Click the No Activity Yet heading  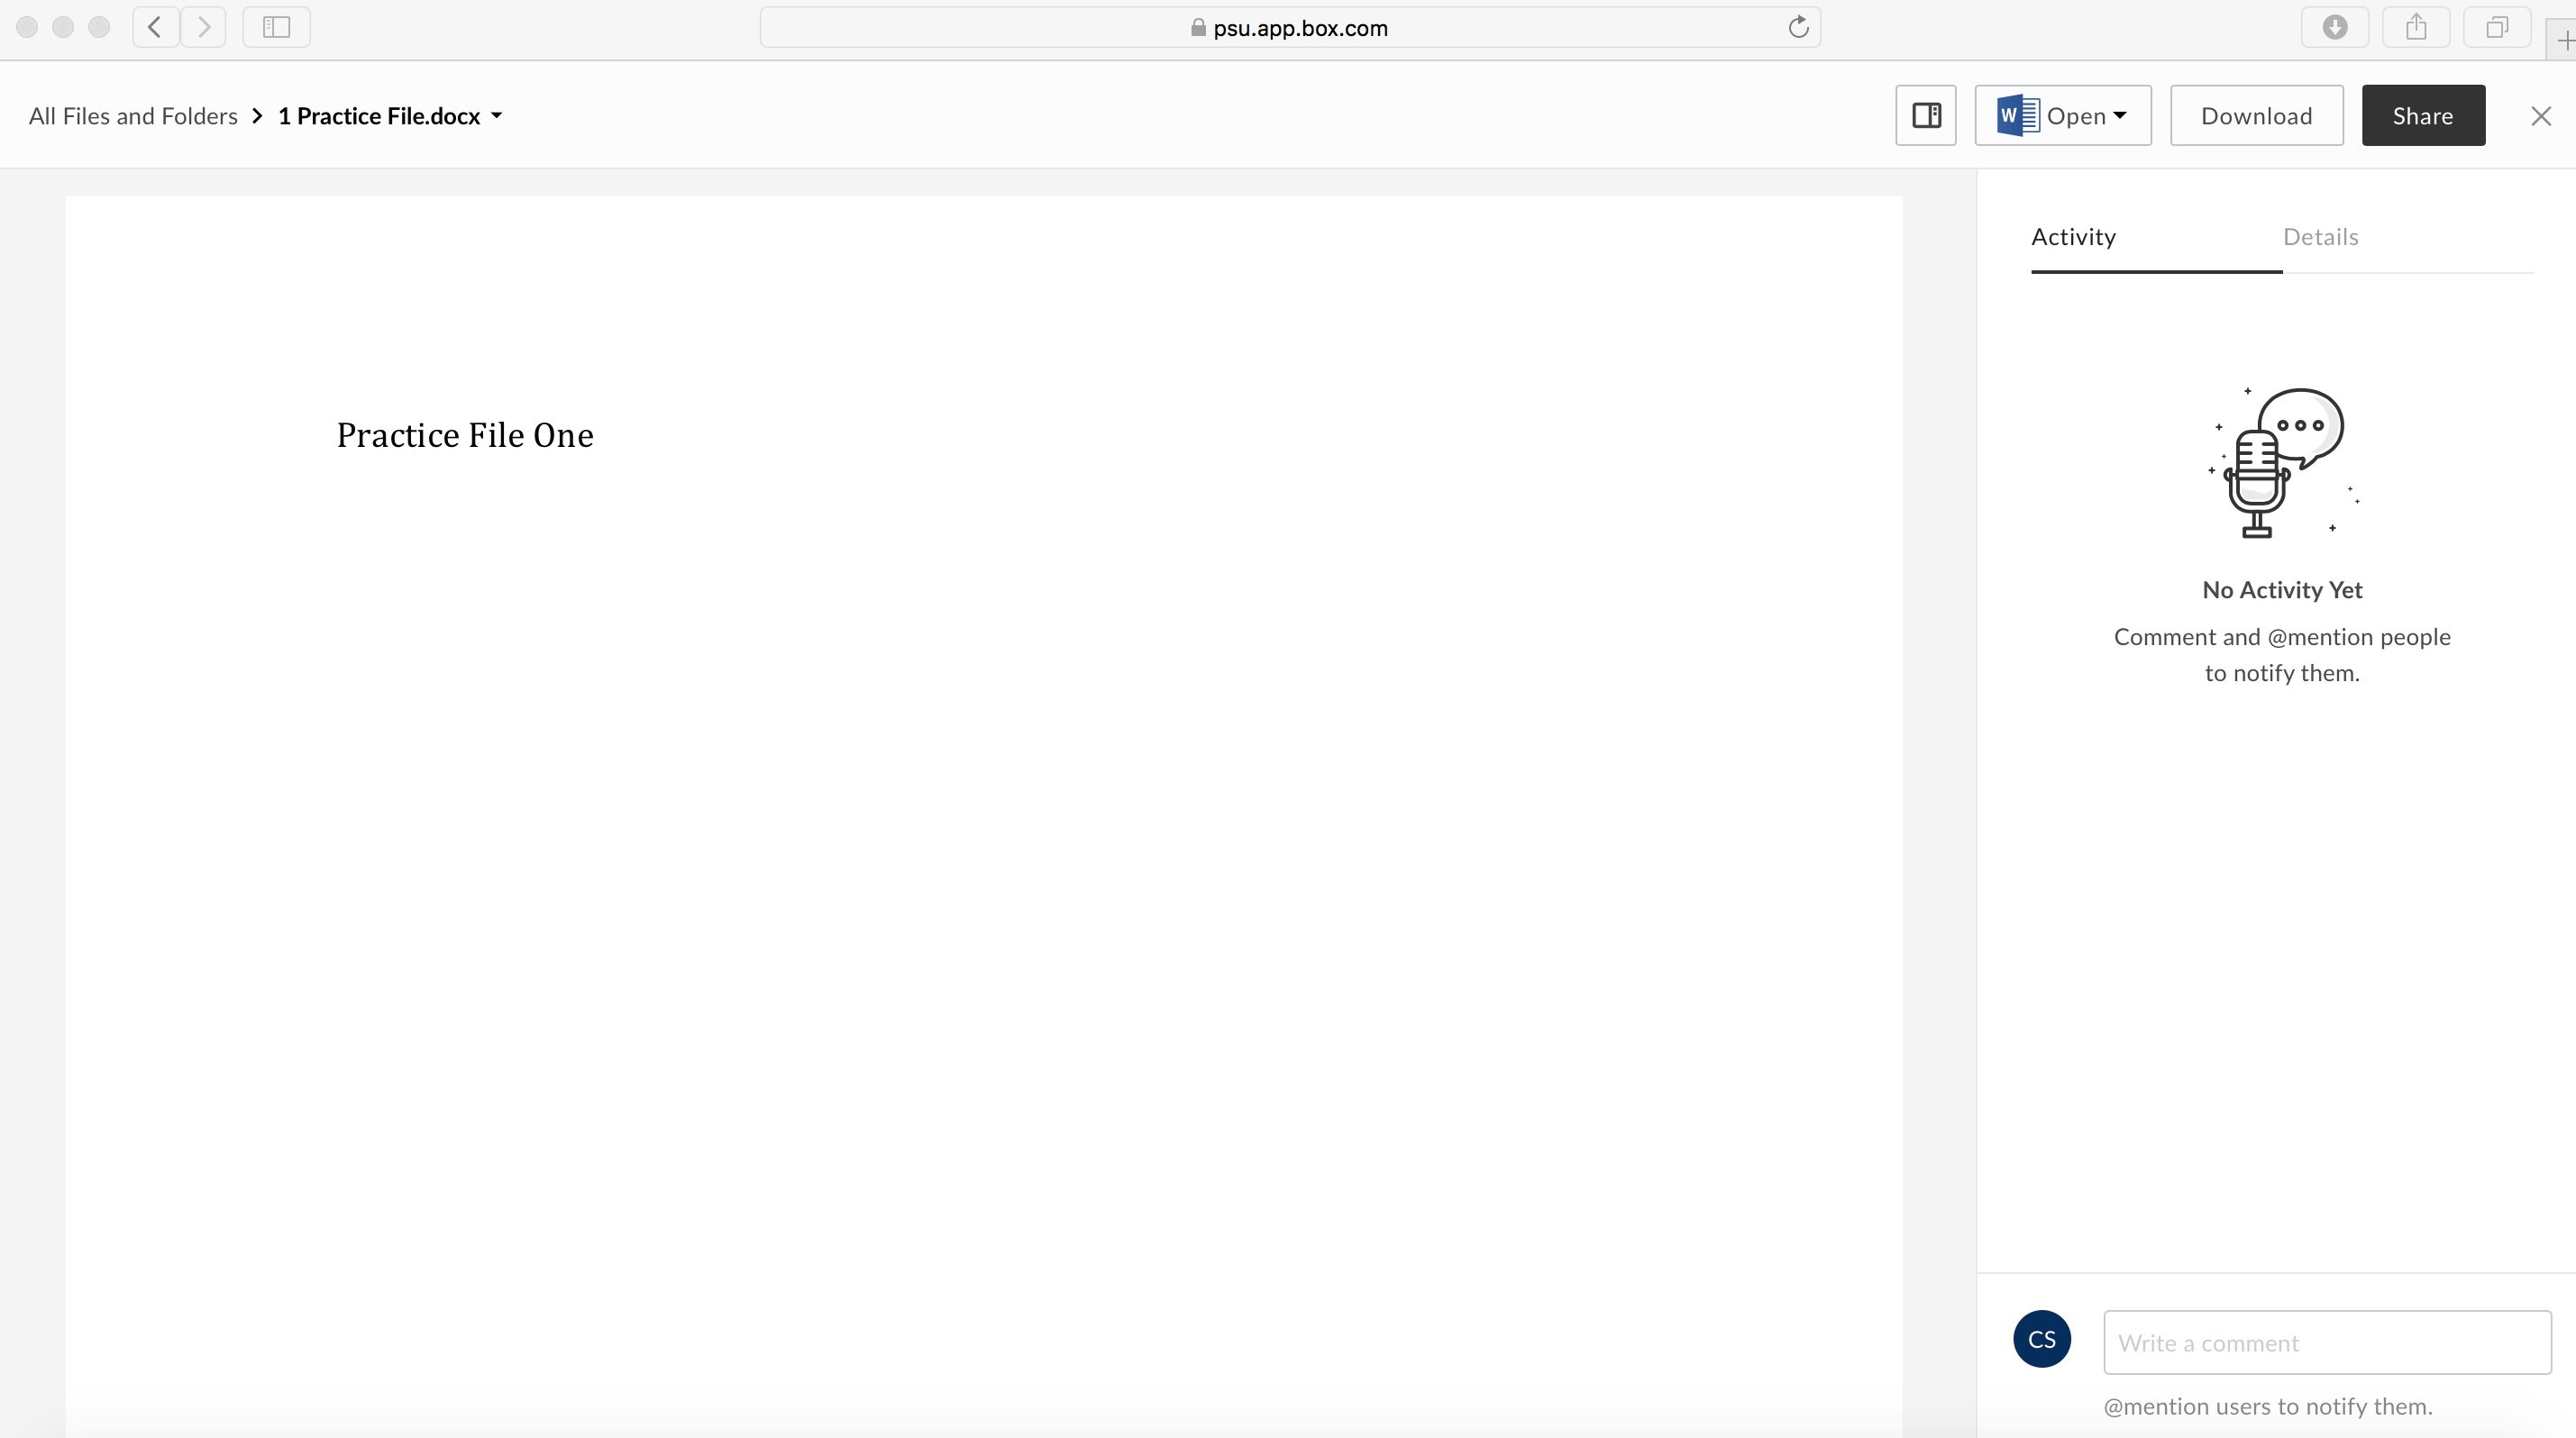click(2282, 589)
